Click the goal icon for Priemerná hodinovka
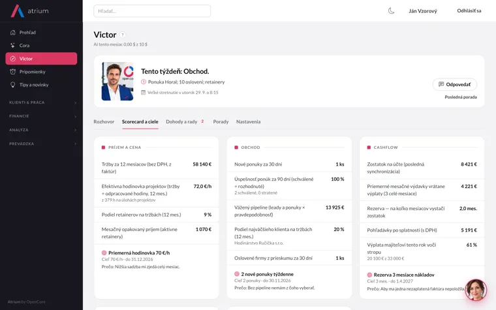 point(104,253)
